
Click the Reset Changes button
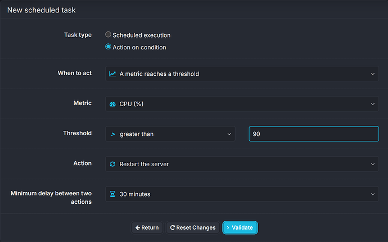(193, 227)
